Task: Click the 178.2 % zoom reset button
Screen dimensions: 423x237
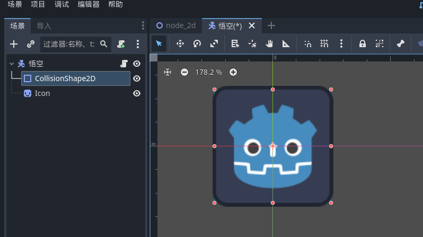Action: click(x=208, y=72)
